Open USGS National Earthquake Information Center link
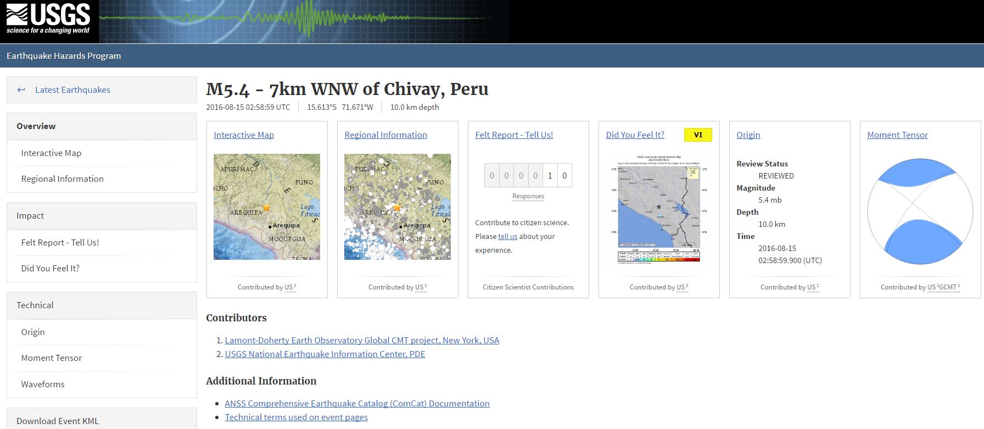Viewport: 984px width, 429px height. tap(325, 354)
